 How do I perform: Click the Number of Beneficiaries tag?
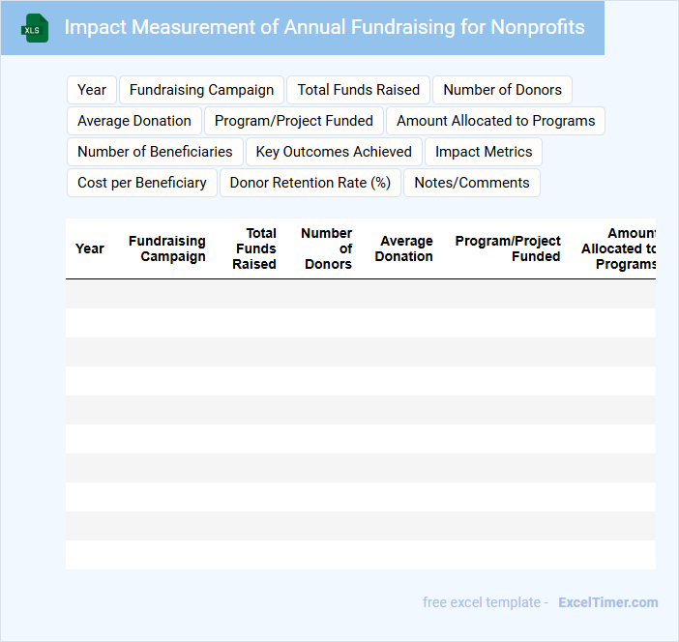tap(155, 152)
